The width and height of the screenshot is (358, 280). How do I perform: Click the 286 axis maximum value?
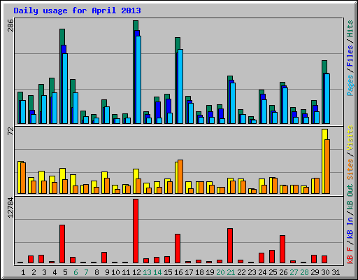tap(10, 25)
